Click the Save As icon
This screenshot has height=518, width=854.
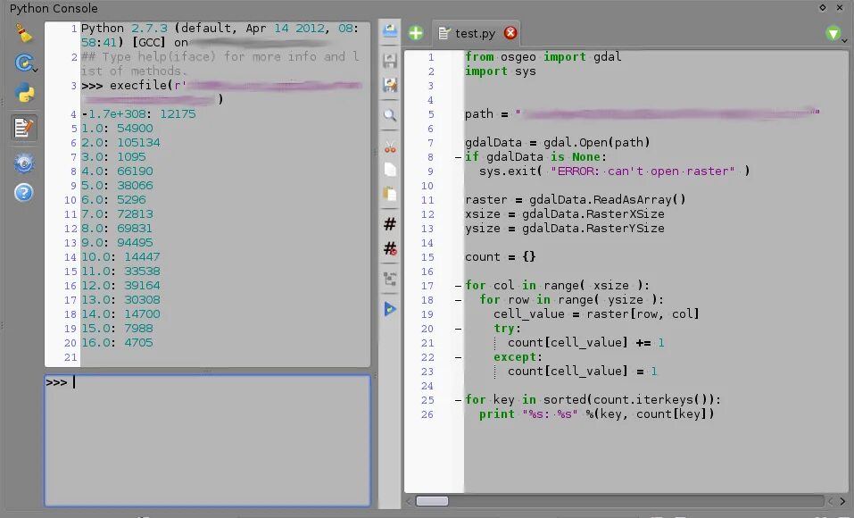point(389,85)
